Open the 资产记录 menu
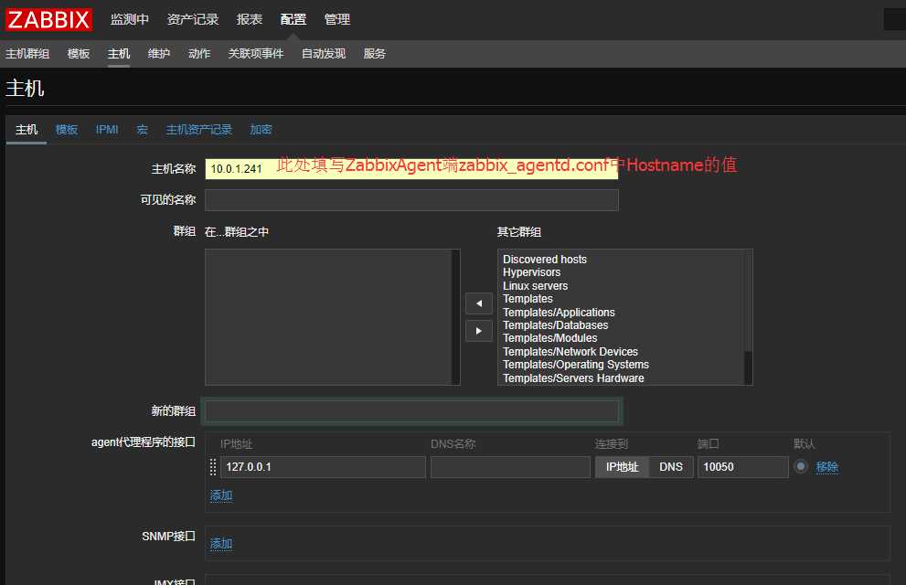The width and height of the screenshot is (906, 585). 193,19
